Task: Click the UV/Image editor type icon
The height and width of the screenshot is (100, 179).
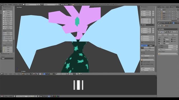Action: pyautogui.click(x=2, y=96)
